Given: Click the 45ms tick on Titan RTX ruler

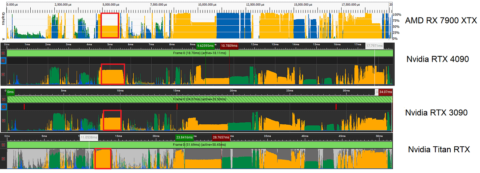Looking at the screenshot, I should pos(342,136).
